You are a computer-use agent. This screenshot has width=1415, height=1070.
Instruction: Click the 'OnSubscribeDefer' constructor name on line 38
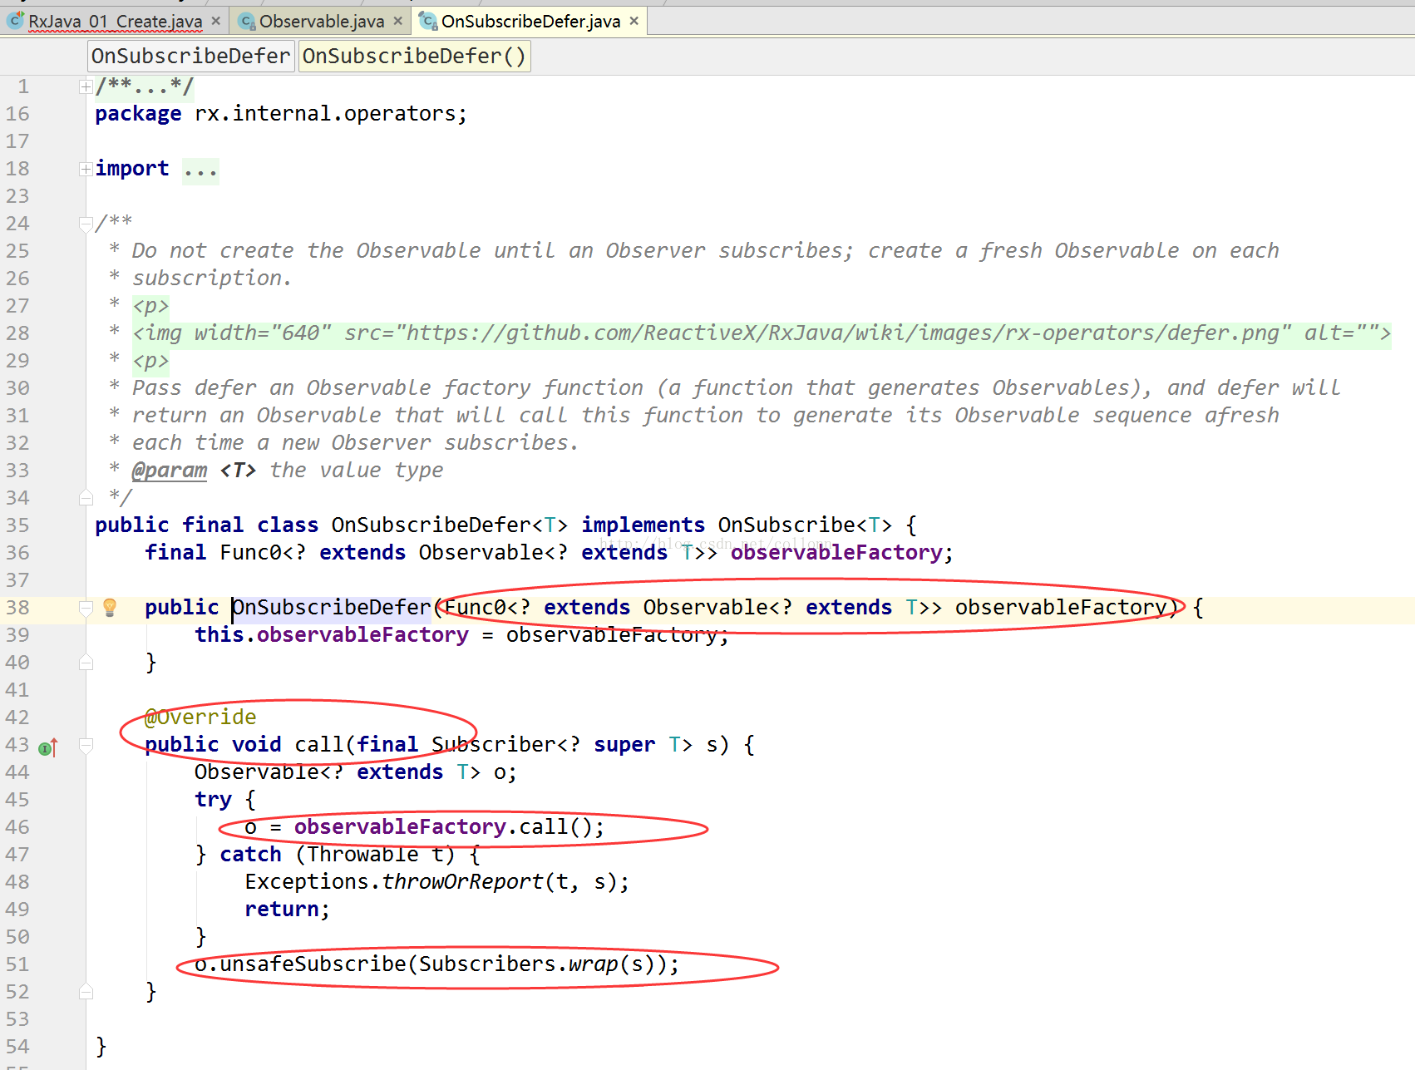click(x=332, y=608)
